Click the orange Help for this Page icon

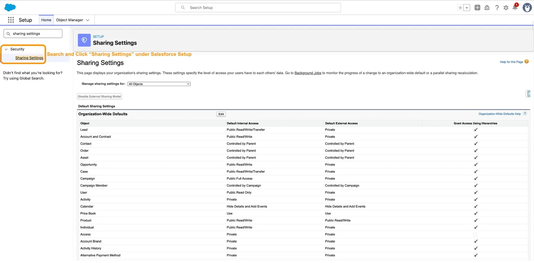(527, 62)
